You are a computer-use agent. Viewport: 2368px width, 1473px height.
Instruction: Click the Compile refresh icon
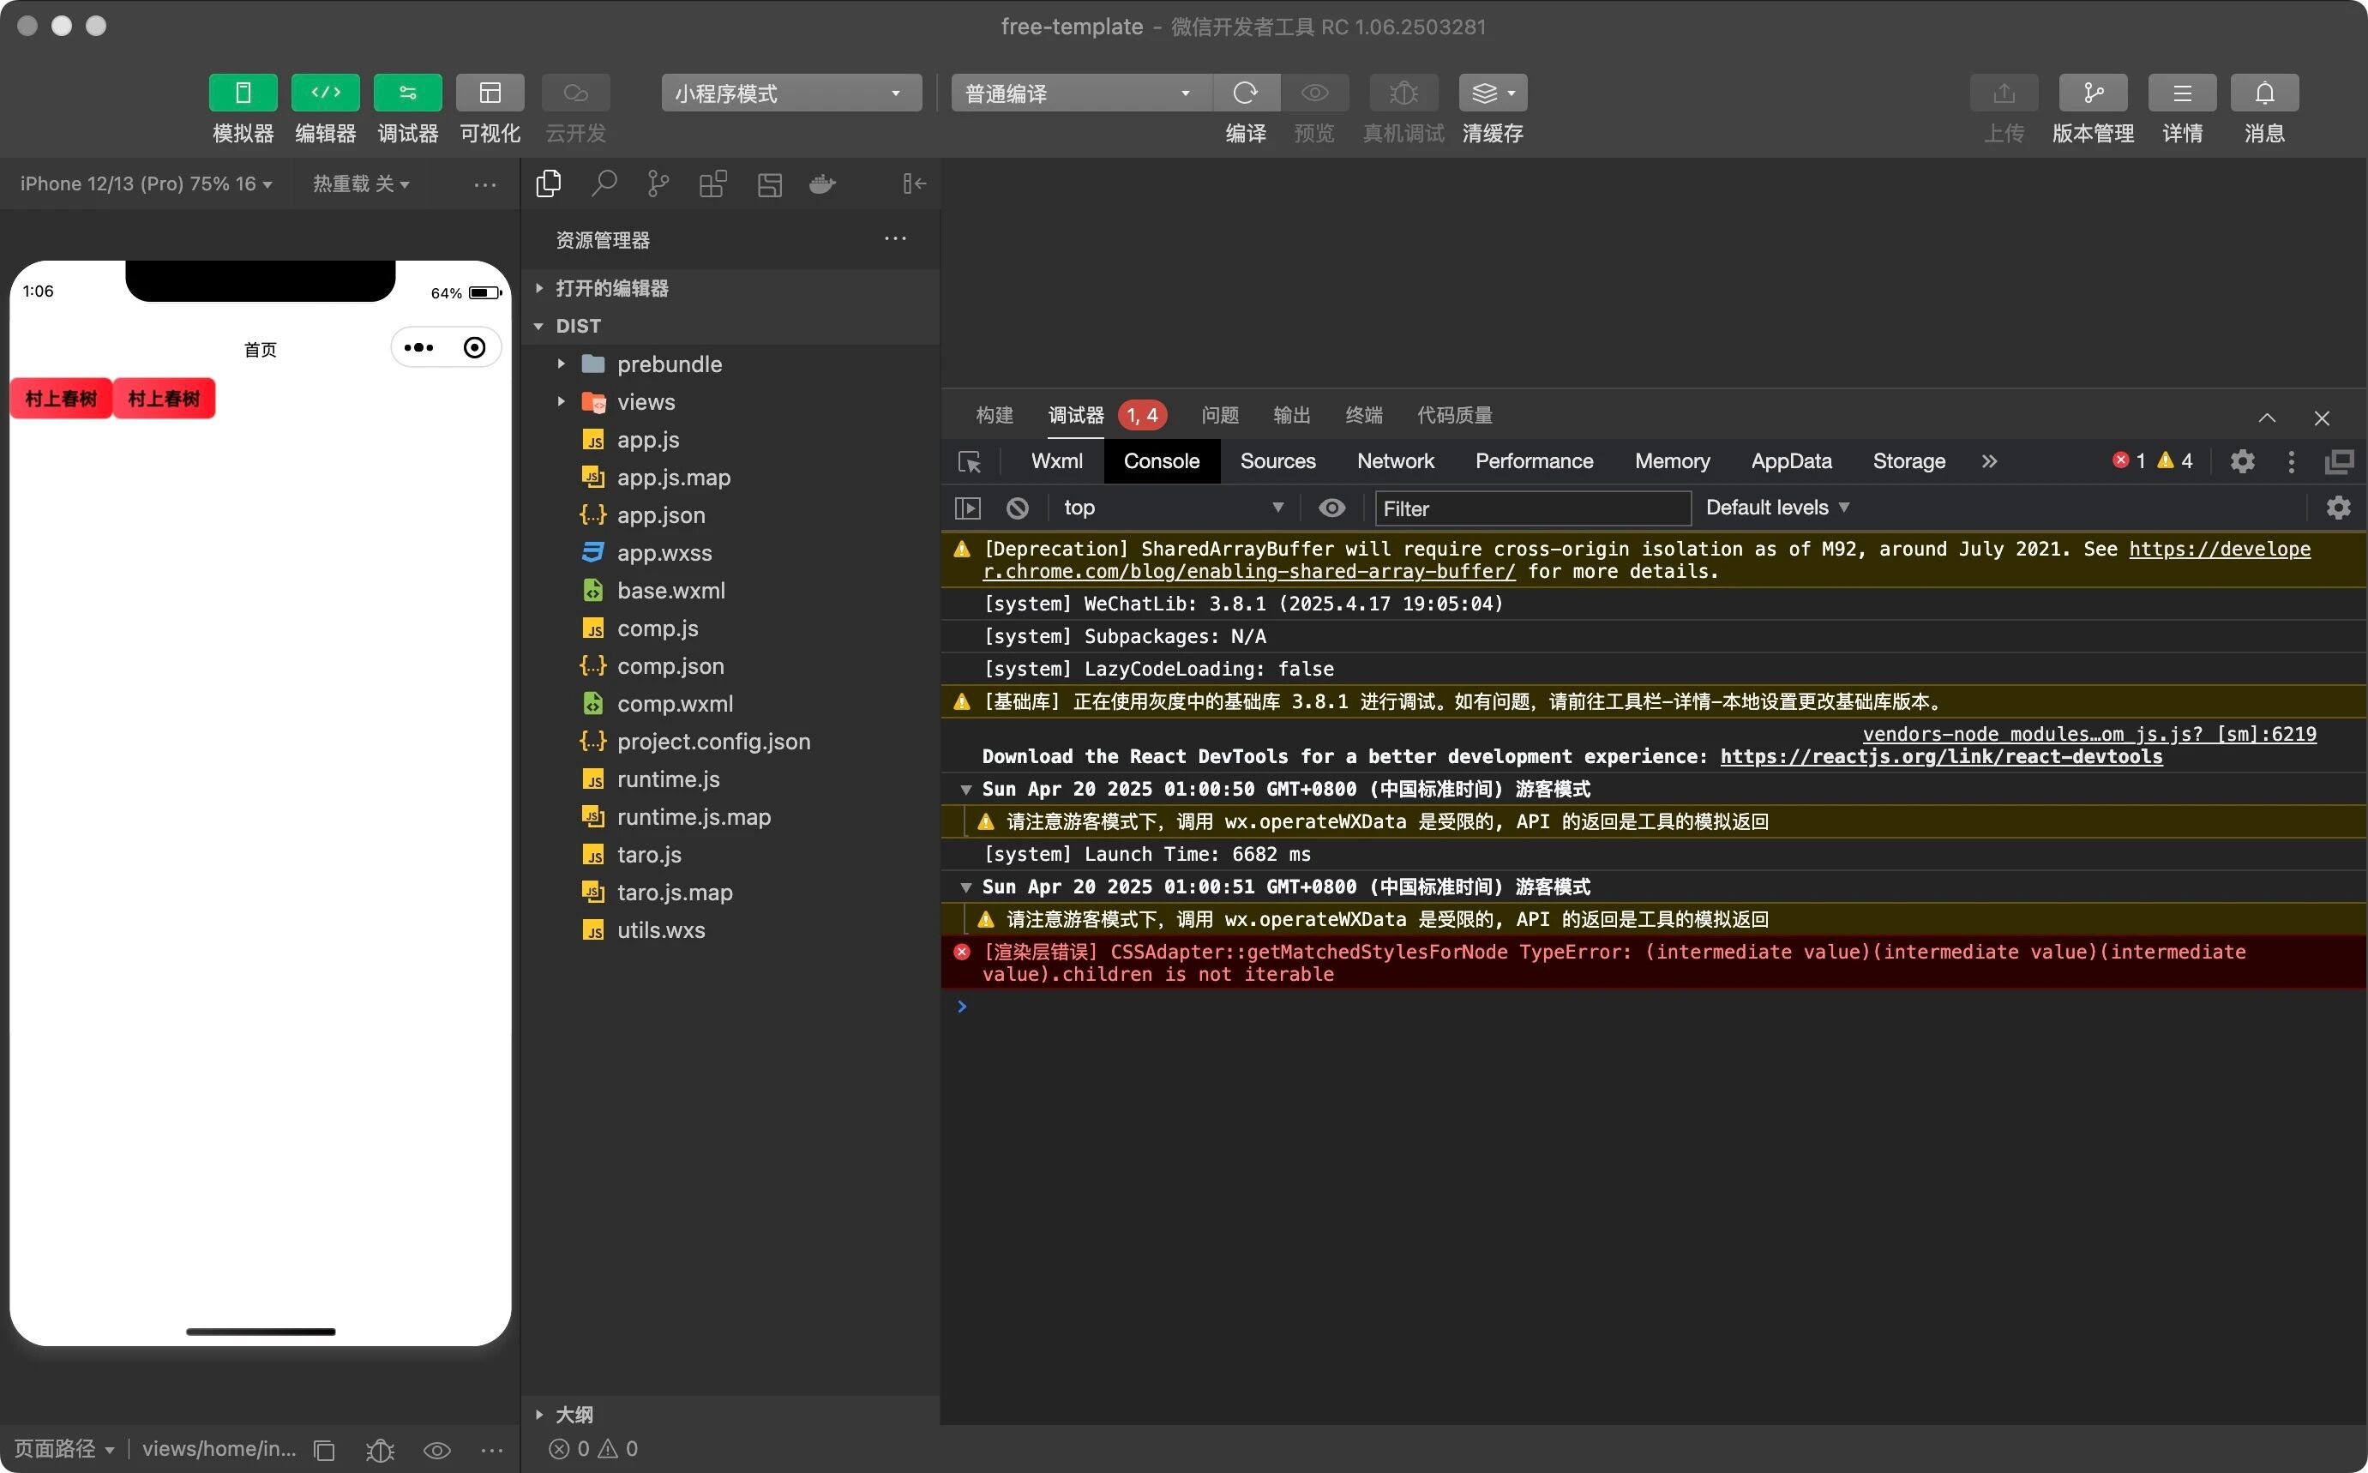[x=1245, y=93]
